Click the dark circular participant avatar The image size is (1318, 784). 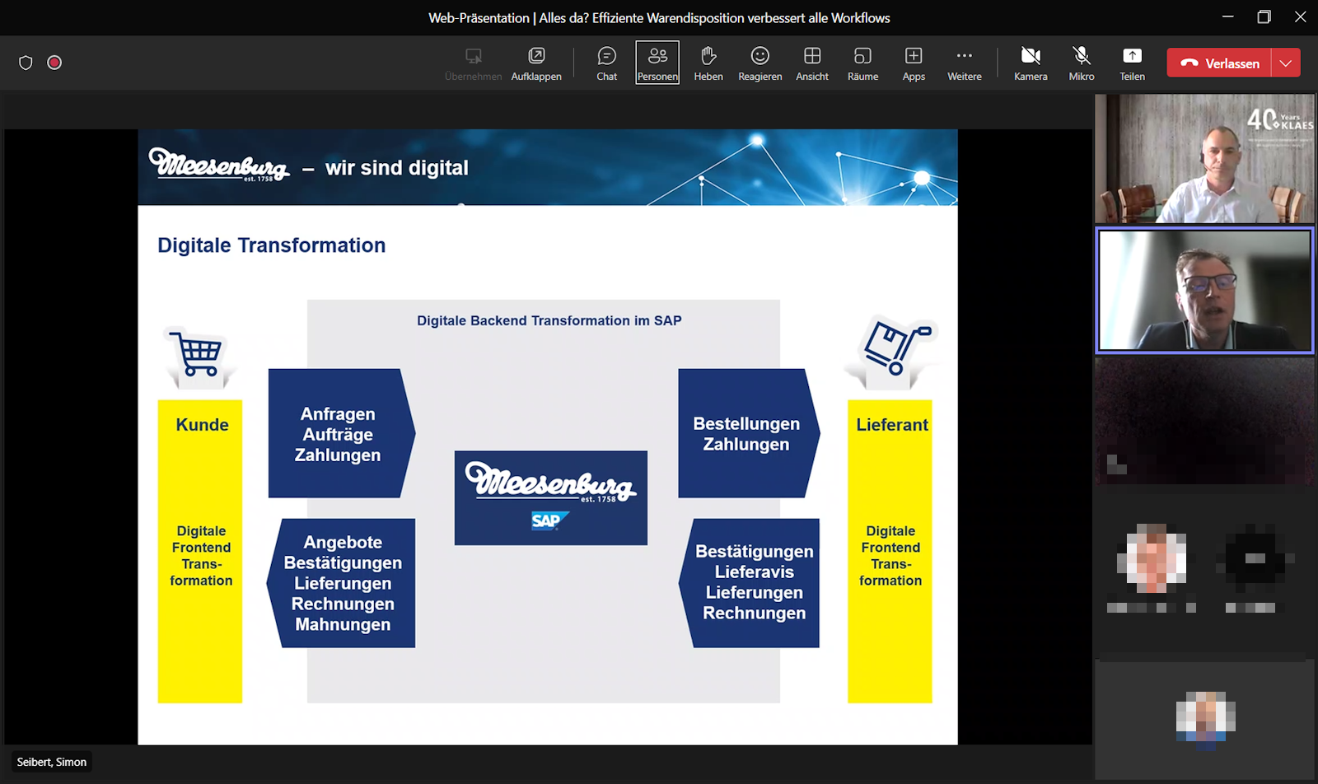coord(1255,558)
